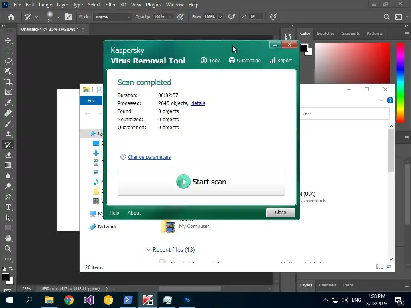411x308 pixels.
Task: Click the brush angle input field
Action: 256,17
